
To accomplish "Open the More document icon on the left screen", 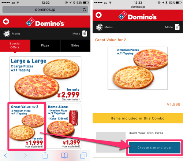I will (x=85, y=33).
